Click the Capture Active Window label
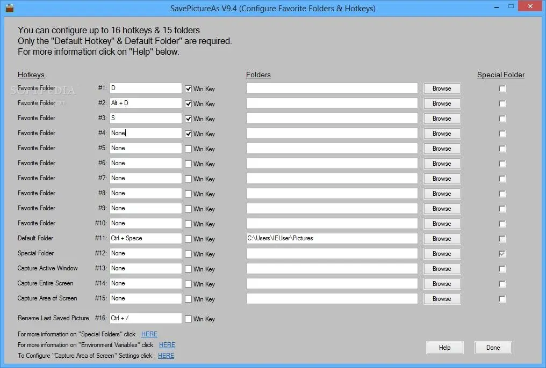 (x=47, y=268)
